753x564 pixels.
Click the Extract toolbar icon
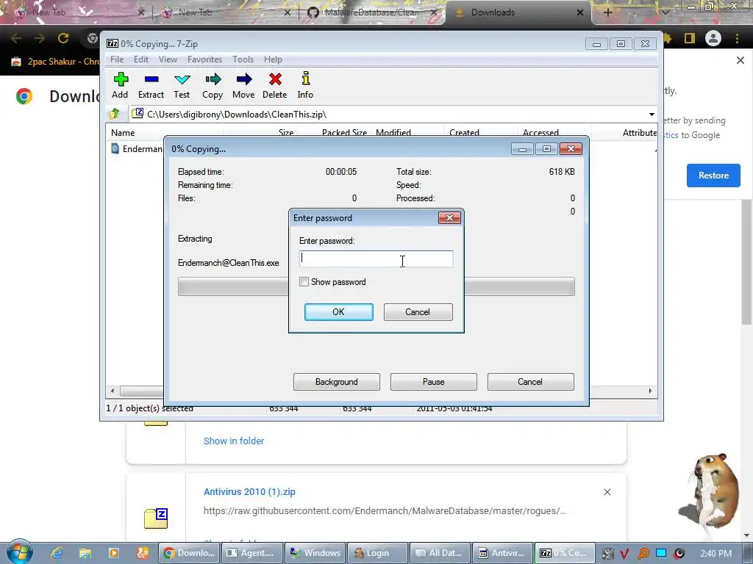coord(151,85)
